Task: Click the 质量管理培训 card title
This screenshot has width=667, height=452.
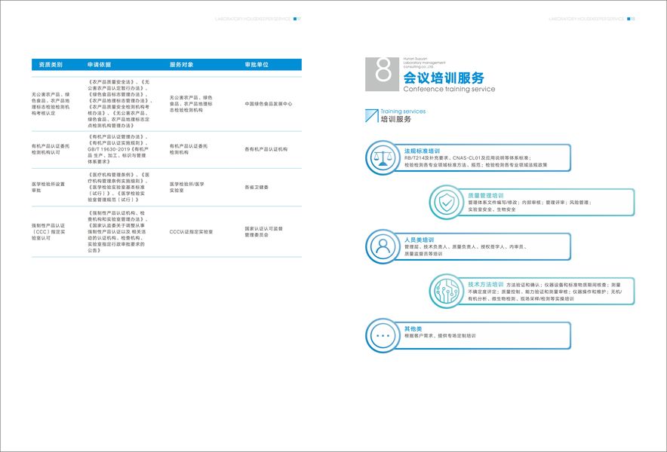Action: click(486, 195)
